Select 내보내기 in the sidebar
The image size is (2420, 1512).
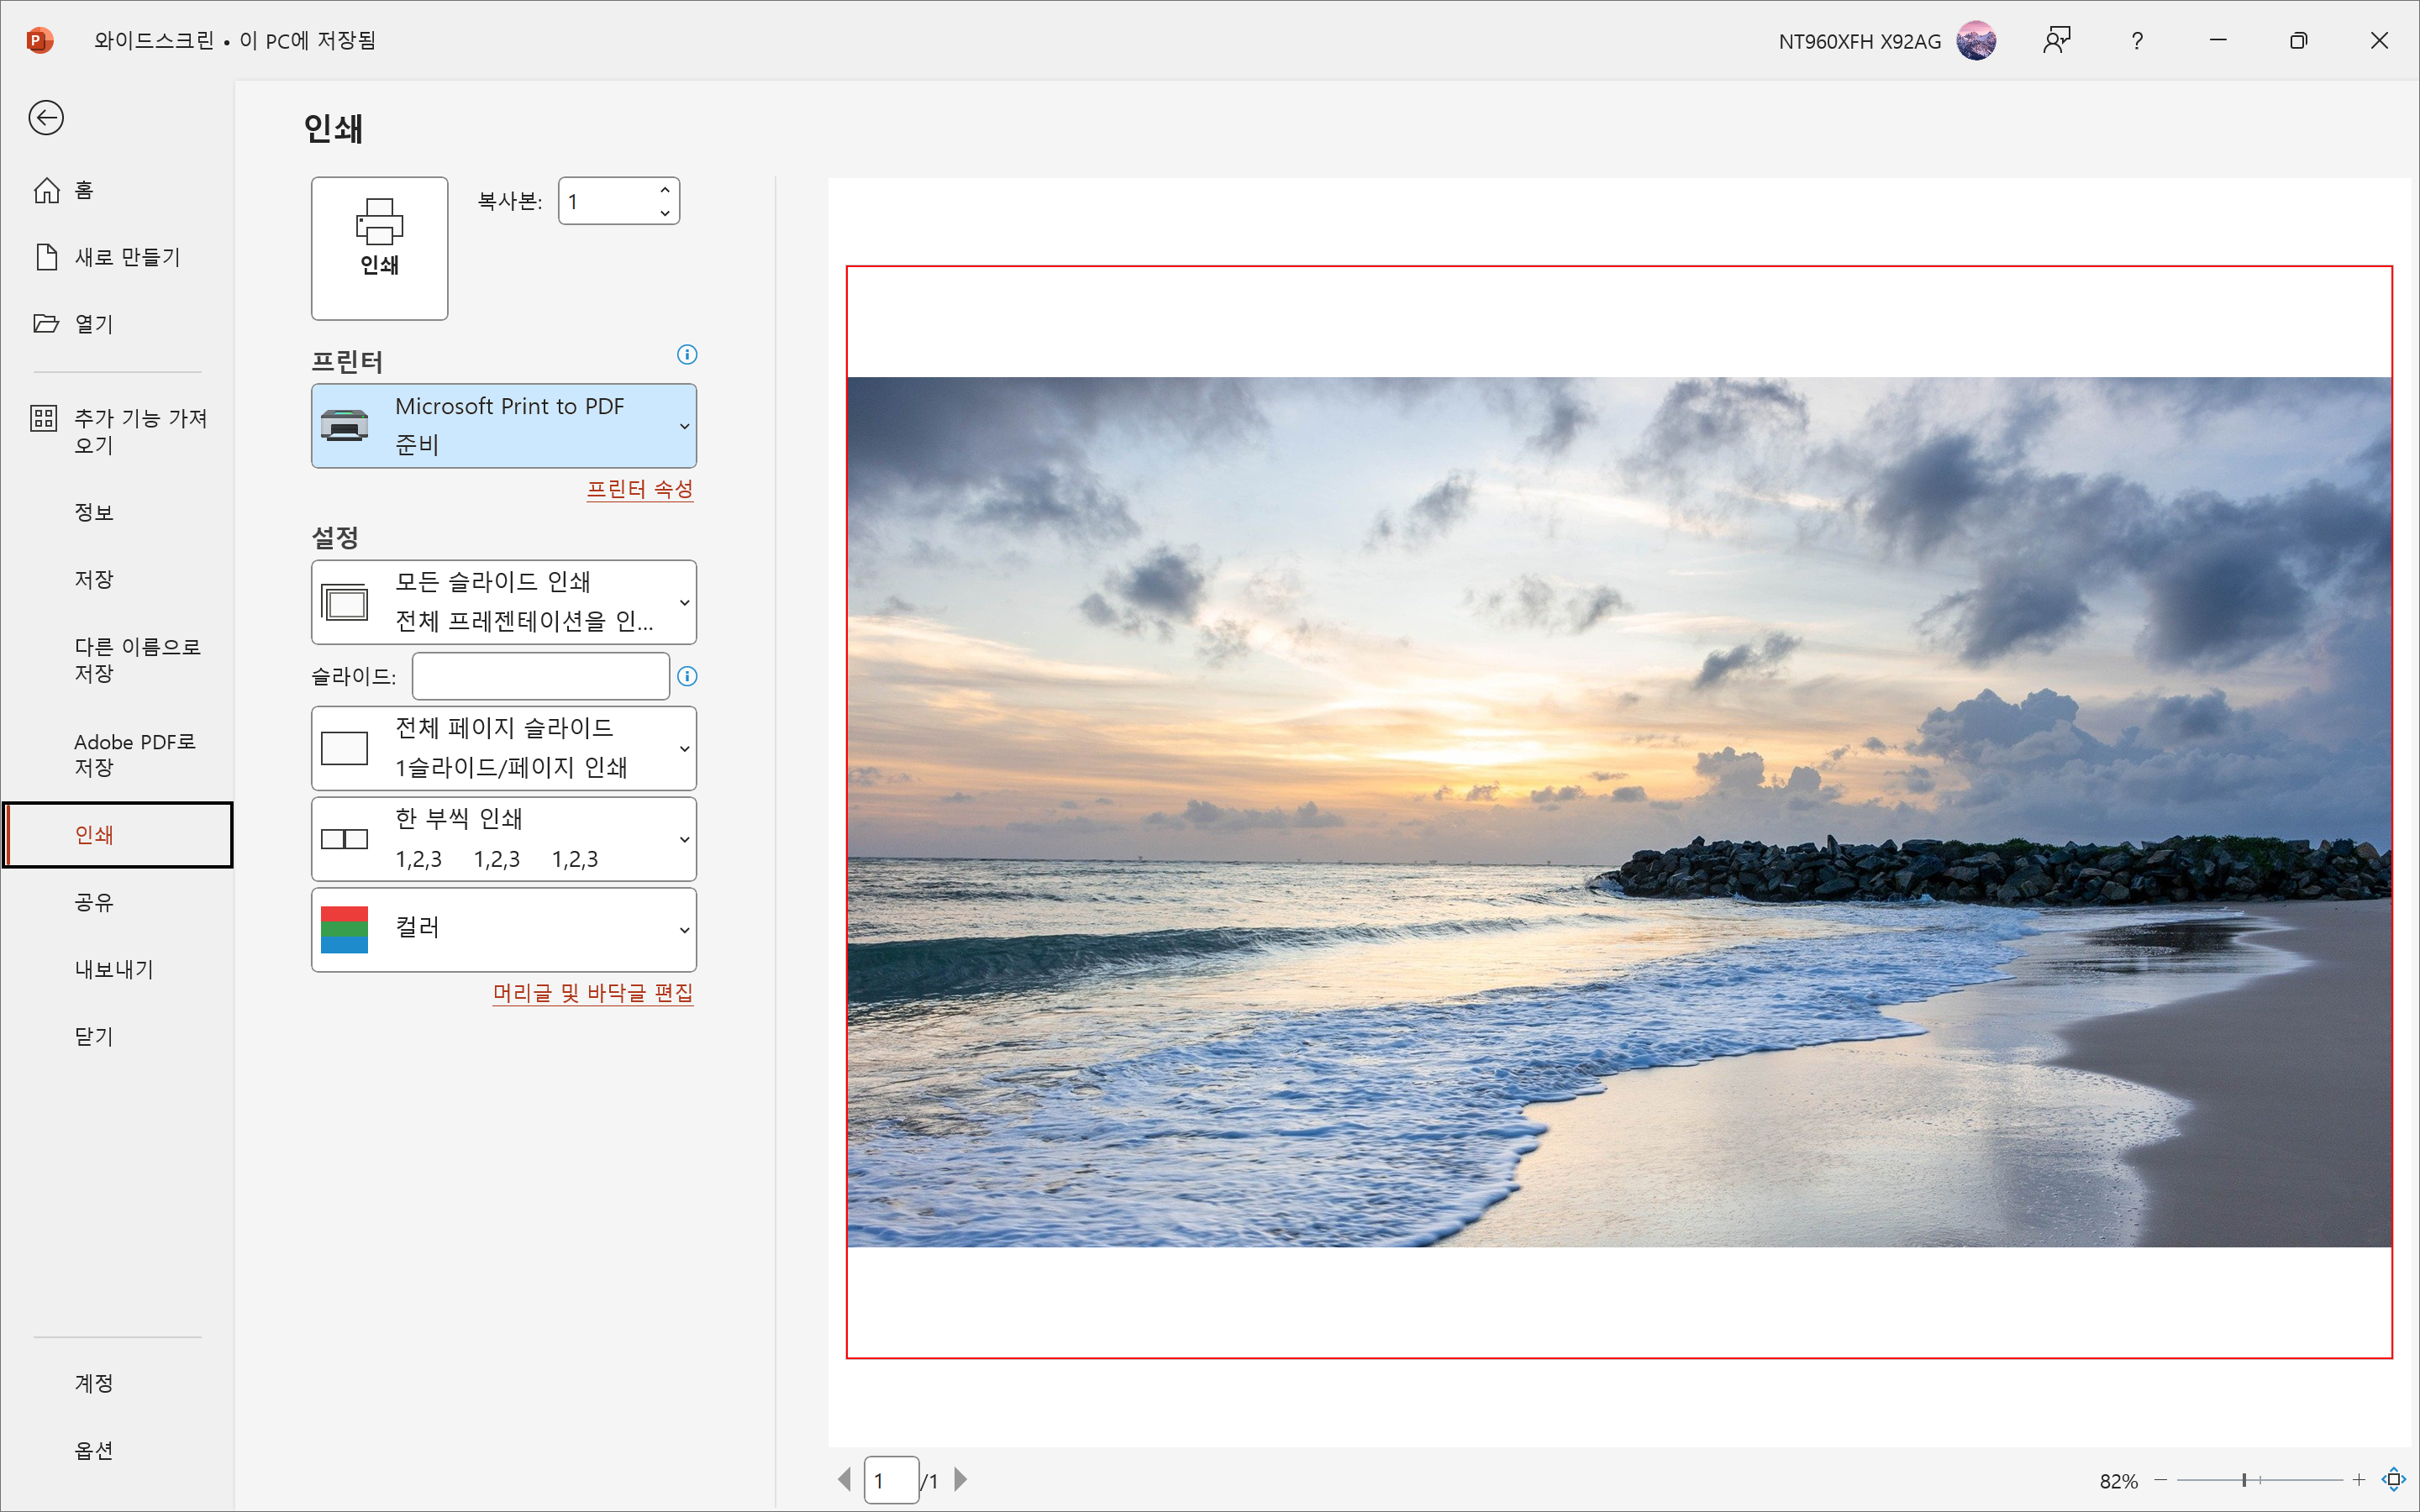pyautogui.click(x=114, y=969)
